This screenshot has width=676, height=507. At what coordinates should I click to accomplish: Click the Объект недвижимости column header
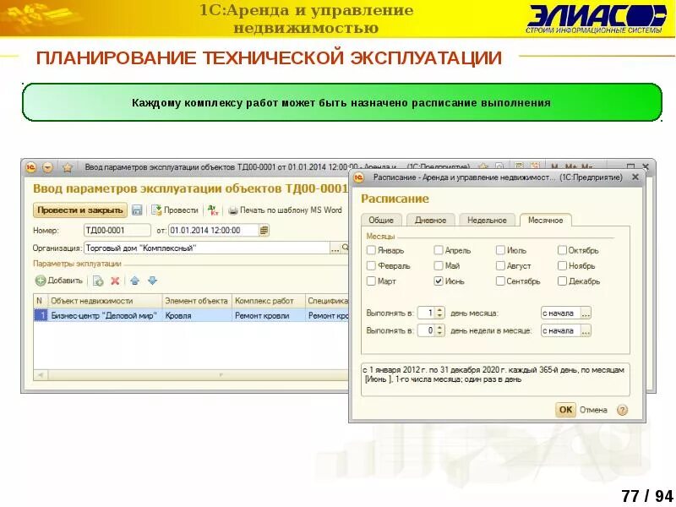click(105, 301)
